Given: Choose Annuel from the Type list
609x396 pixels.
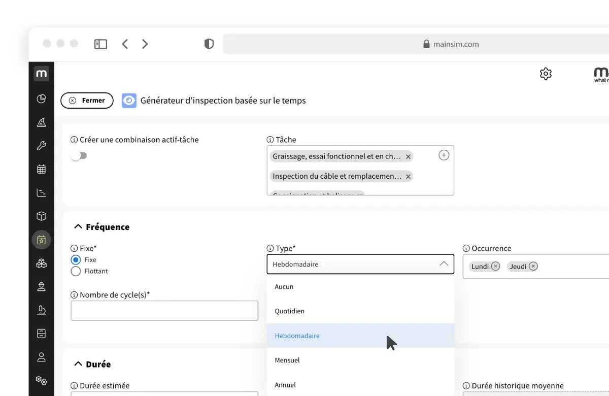Looking at the screenshot, I should pyautogui.click(x=360, y=384).
